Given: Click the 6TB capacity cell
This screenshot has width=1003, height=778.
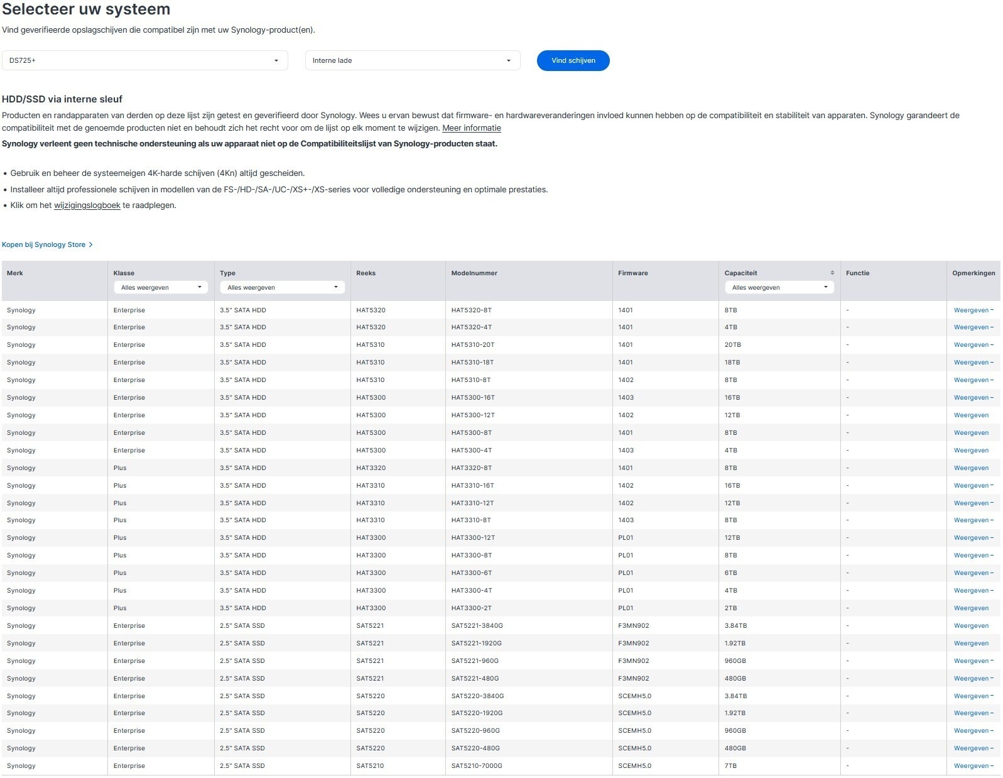Looking at the screenshot, I should pos(730,573).
